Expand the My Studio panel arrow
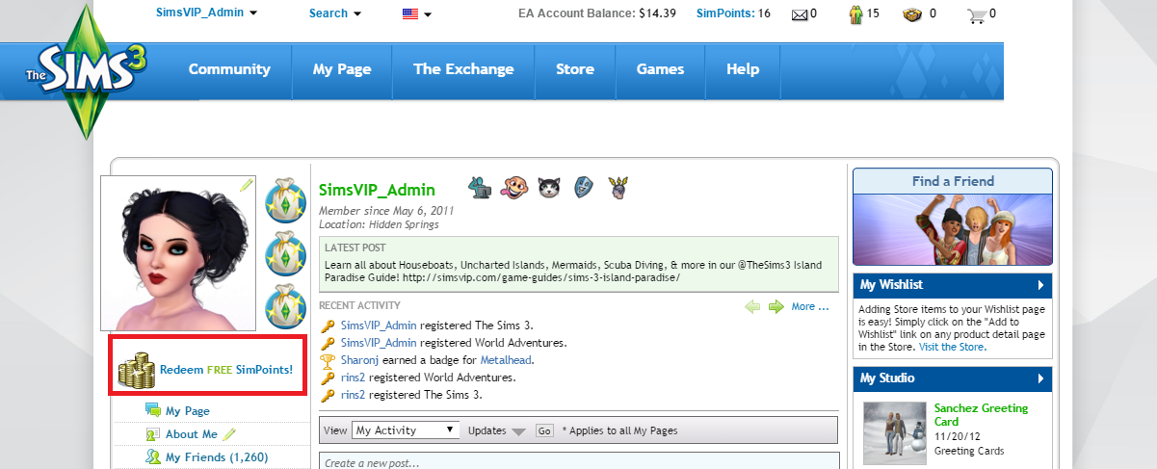This screenshot has height=469, width=1157. 1040,378
